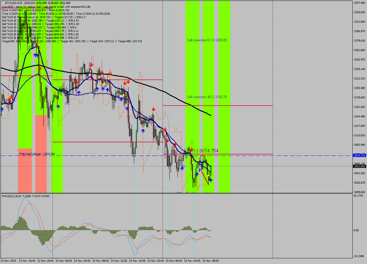Viewport: 367px width, 264px height.
Task: Click the 3229.140 price scale value
Action: (360, 69)
